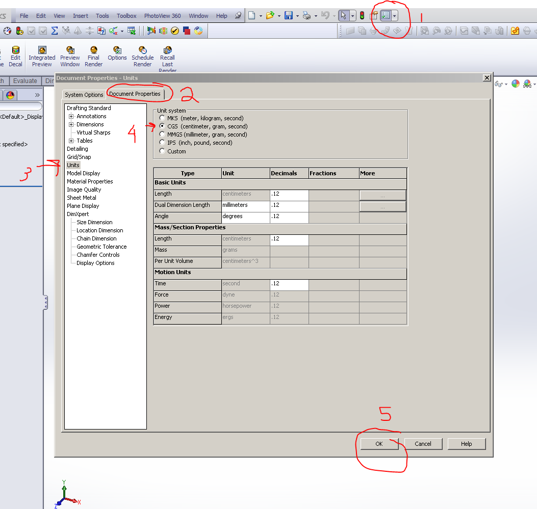The image size is (537, 509).
Task: Click the Save floppy disk icon
Action: pos(289,15)
